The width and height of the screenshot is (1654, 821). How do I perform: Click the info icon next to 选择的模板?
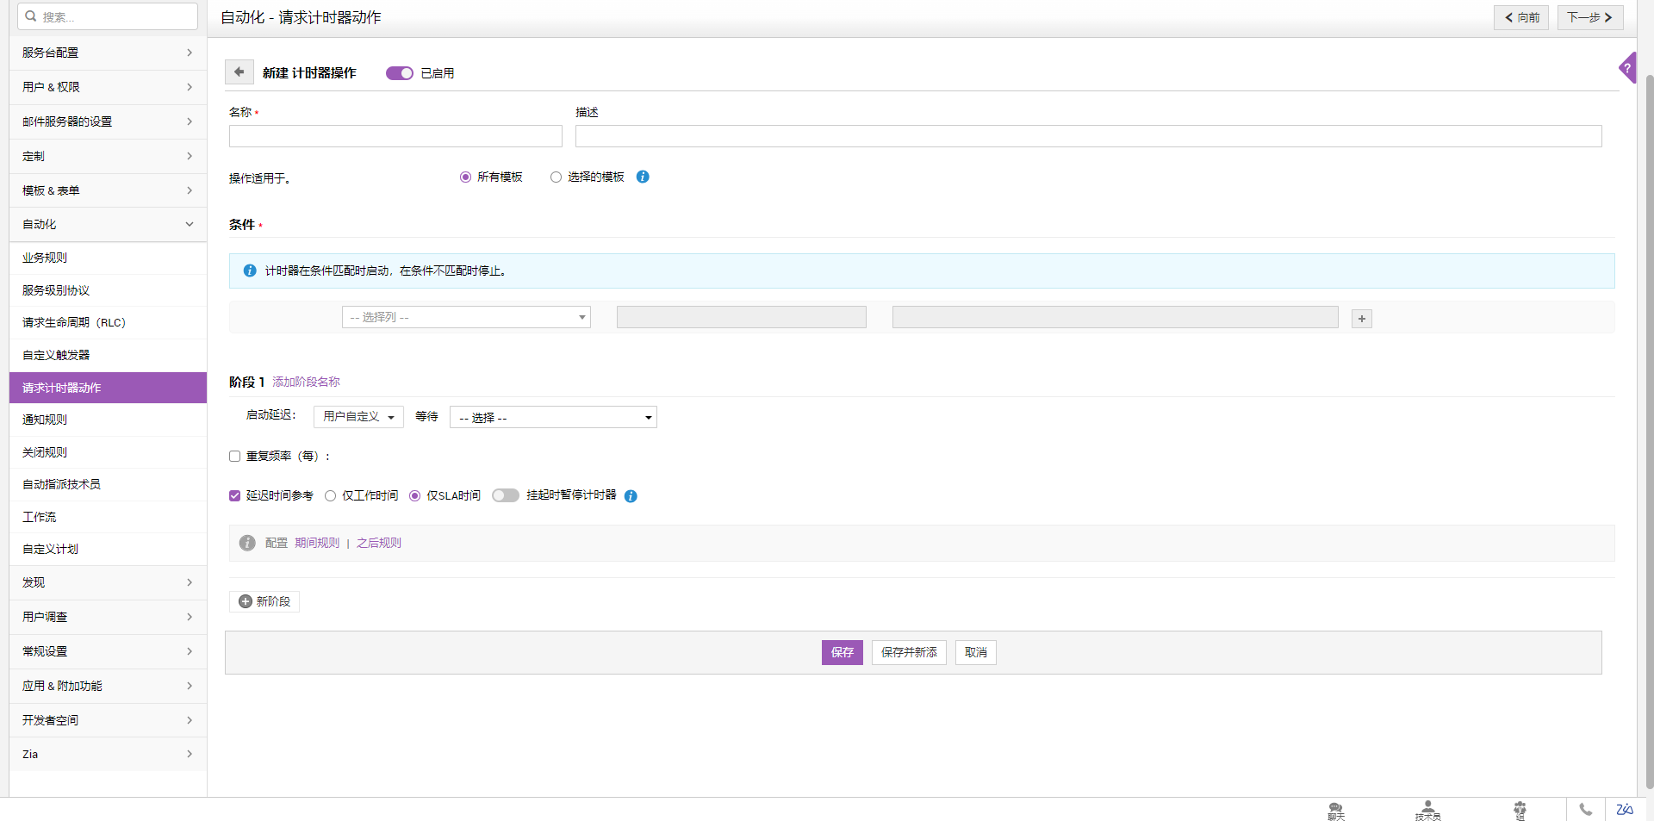pyautogui.click(x=643, y=177)
